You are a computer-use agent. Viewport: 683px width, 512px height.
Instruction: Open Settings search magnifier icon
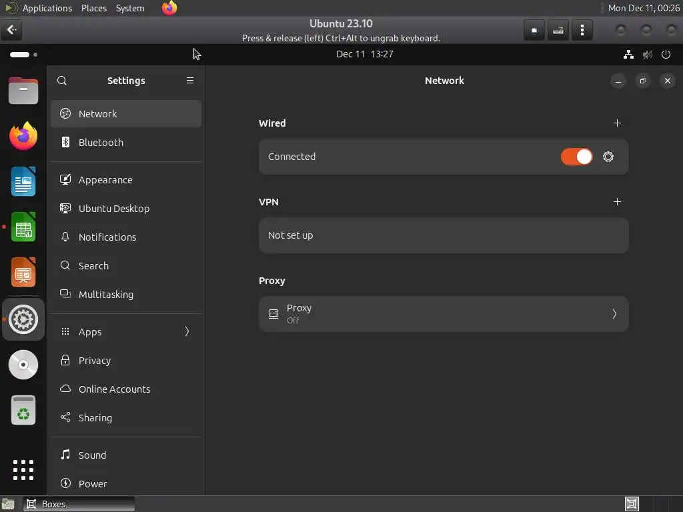click(x=62, y=81)
